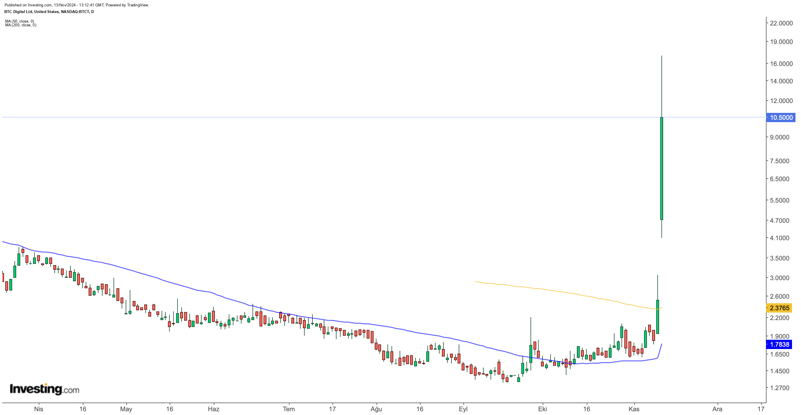
Task: Click the 1.4500 price axis label
Action: (779, 371)
